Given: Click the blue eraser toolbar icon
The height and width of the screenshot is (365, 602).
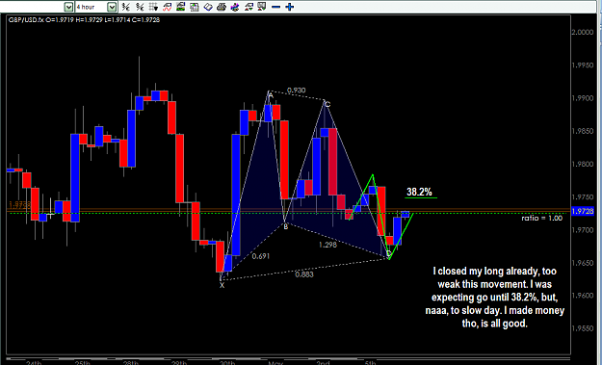Looking at the screenshot, I should (x=208, y=7).
